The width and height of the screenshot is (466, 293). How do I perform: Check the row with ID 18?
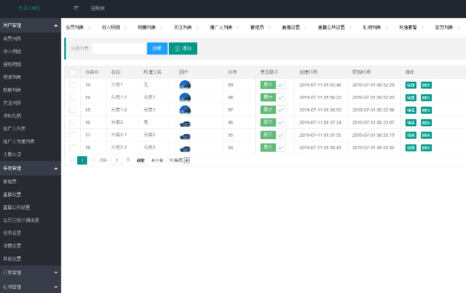click(72, 147)
